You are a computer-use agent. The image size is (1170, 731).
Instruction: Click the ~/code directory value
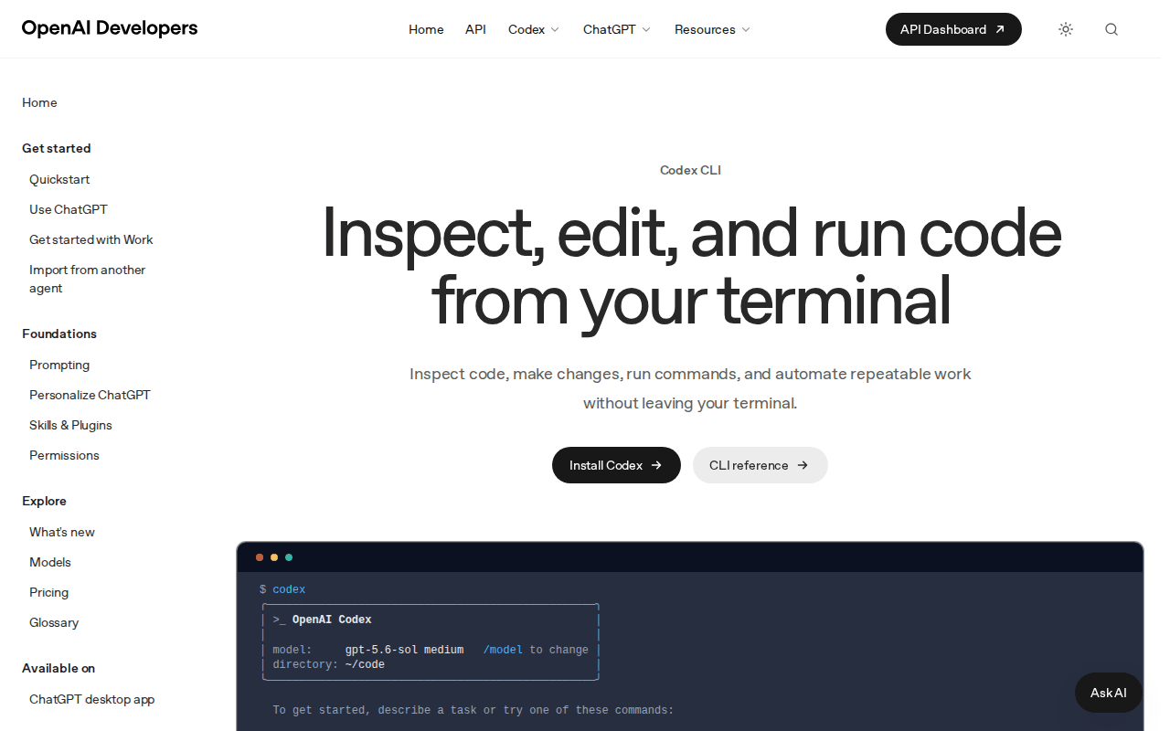365,664
